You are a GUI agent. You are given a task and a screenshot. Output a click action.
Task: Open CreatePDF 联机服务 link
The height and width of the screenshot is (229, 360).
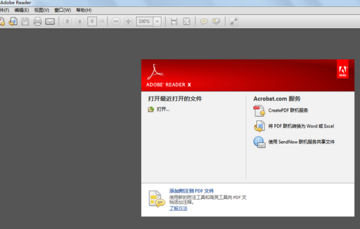288,111
